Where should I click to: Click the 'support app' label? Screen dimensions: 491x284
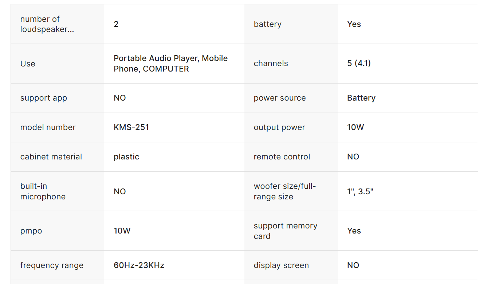(x=44, y=98)
